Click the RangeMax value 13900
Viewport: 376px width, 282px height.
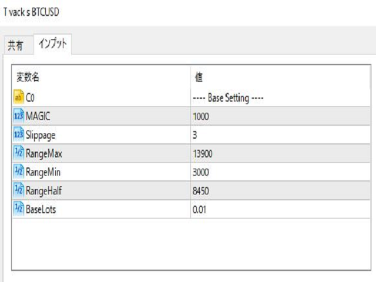(x=203, y=154)
